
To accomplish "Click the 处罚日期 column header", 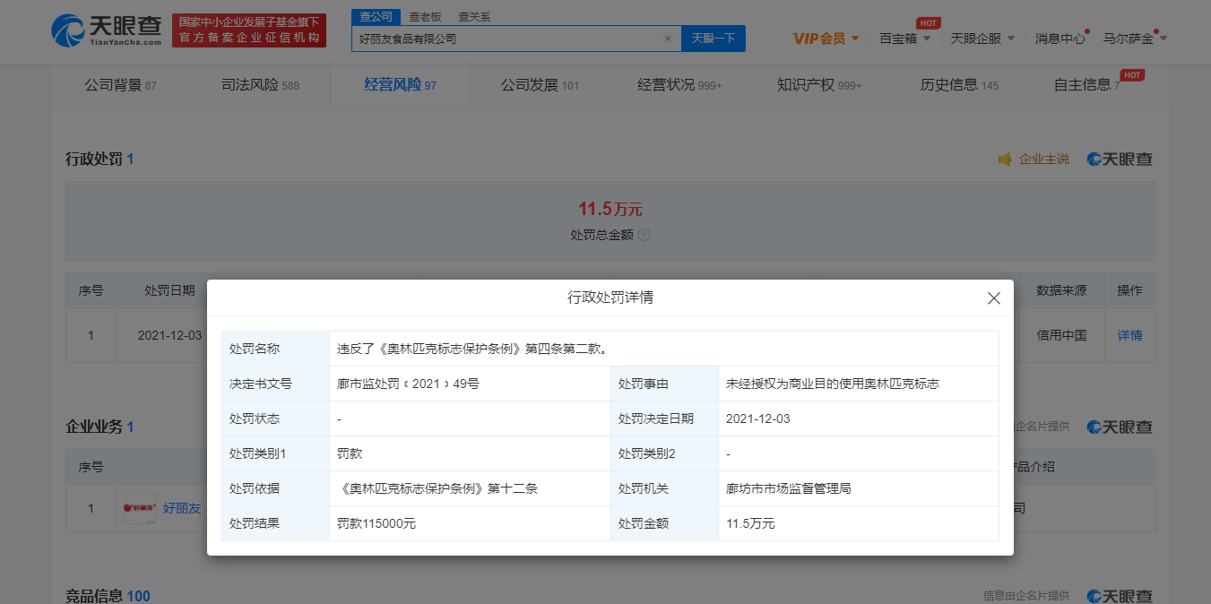I will click(169, 290).
